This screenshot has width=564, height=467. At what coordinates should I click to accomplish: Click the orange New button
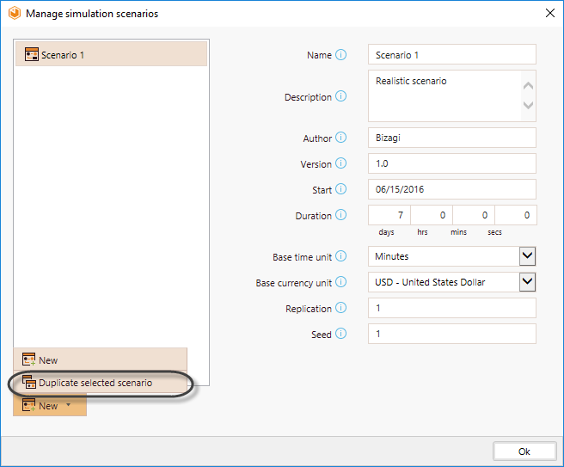point(50,405)
